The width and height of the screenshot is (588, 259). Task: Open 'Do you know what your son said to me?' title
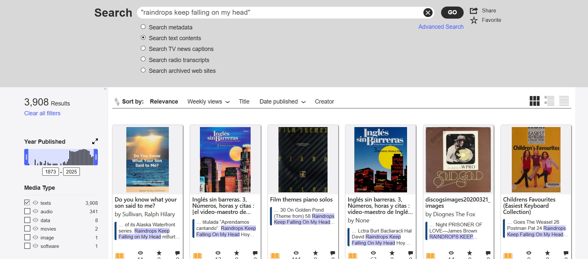(x=146, y=202)
